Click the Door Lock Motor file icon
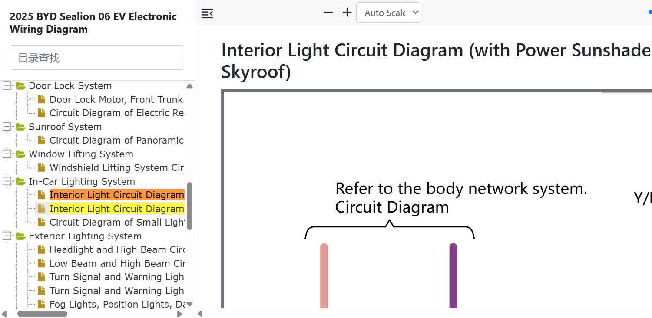 pyautogui.click(x=42, y=99)
